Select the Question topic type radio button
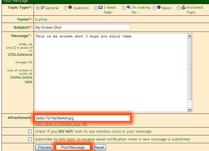This screenshot has width=209, height=151. (x=66, y=8)
